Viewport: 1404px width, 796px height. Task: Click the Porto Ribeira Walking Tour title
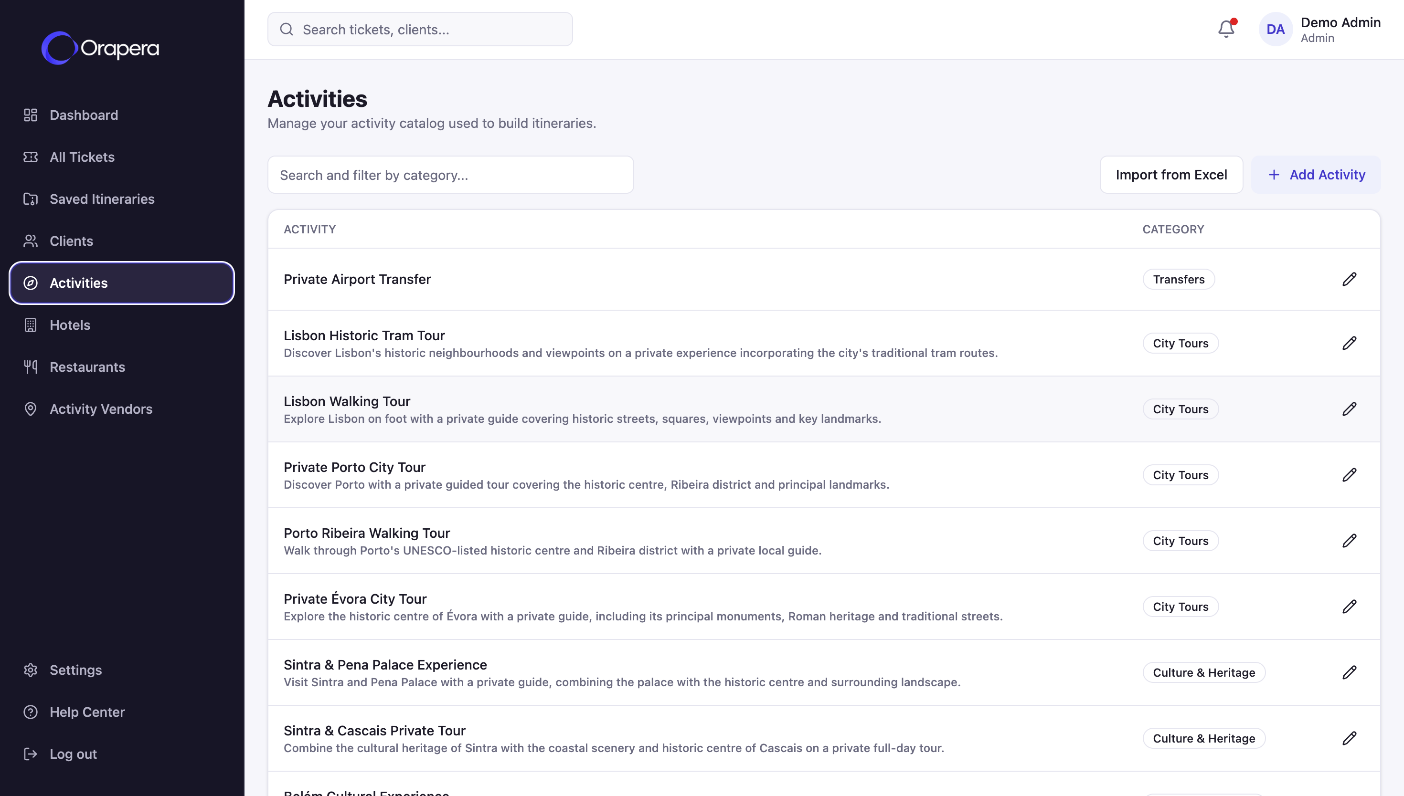[x=367, y=533]
